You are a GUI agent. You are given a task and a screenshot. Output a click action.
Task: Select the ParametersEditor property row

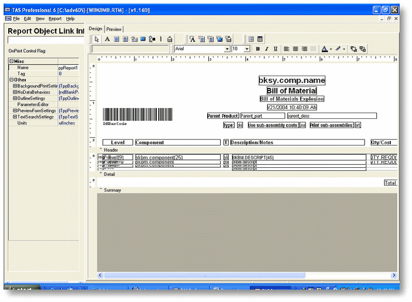coord(44,104)
